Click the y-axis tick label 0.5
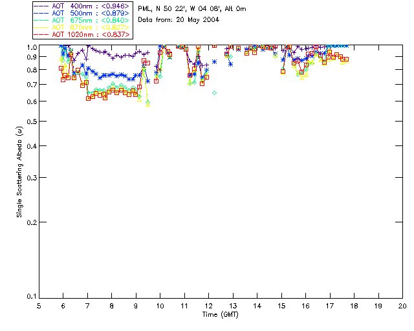Viewport: 414px width, 331px height. click(x=32, y=122)
